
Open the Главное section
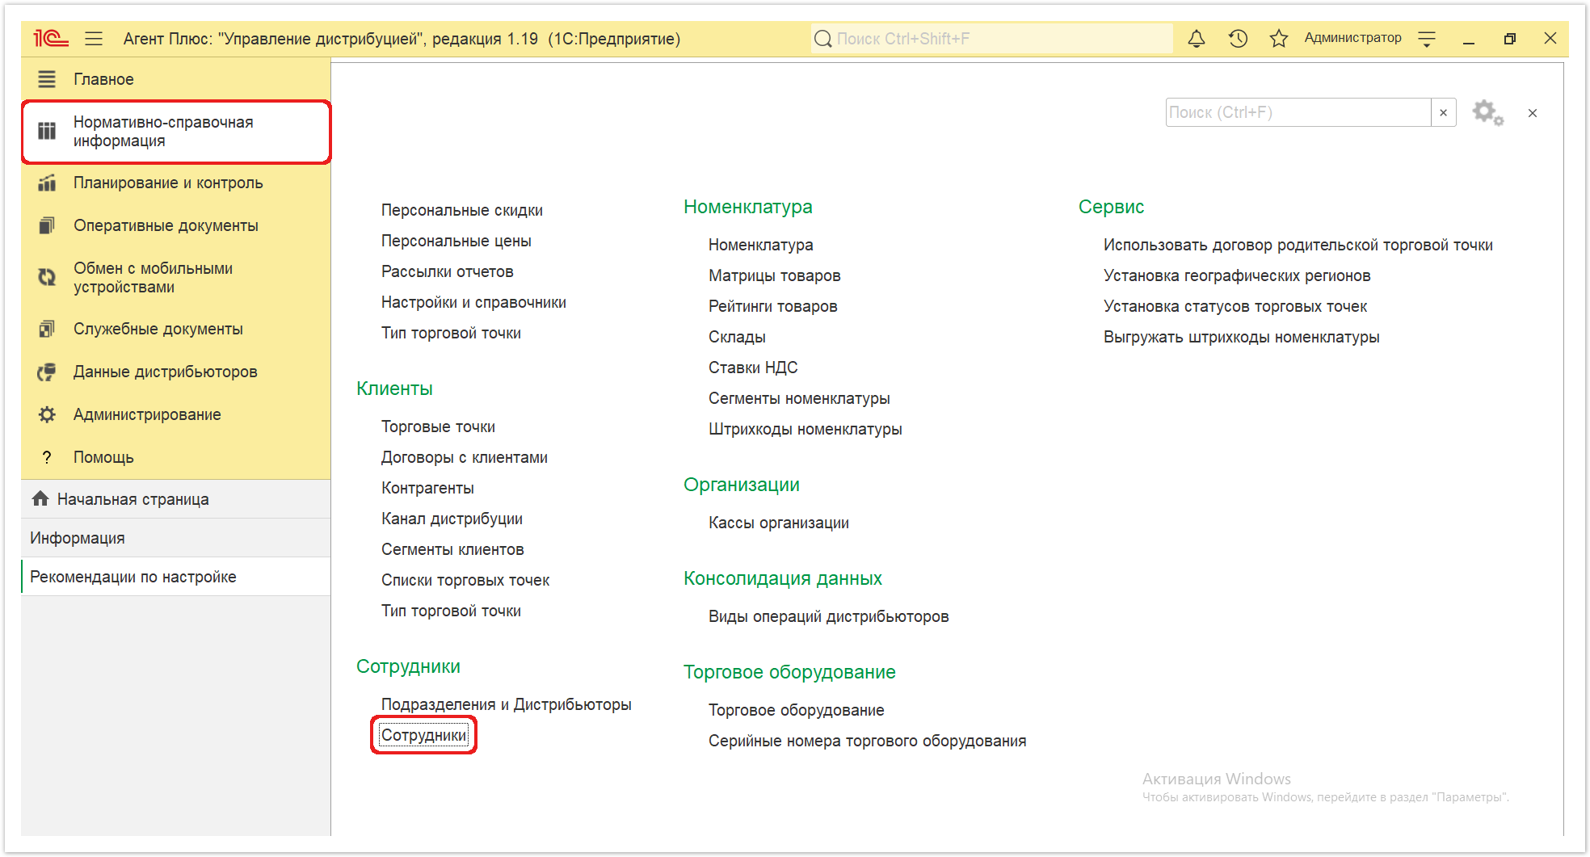pyautogui.click(x=176, y=79)
